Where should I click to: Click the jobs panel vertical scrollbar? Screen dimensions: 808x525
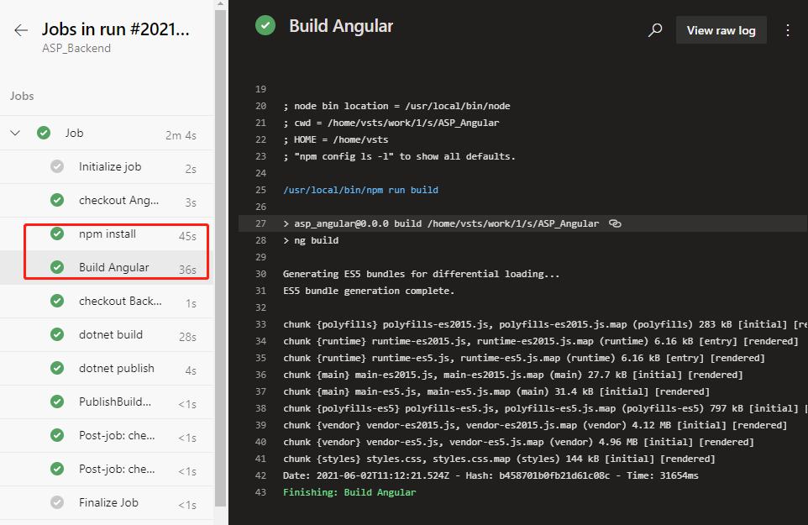coord(220,258)
